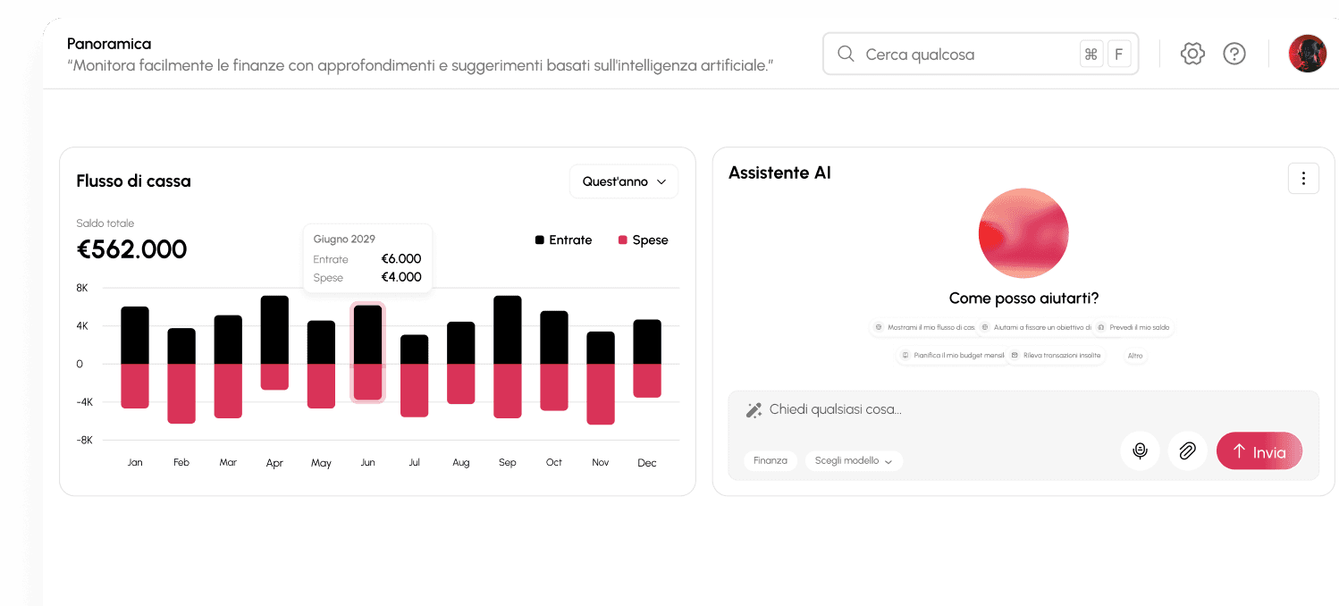Open the Scegli modello dropdown

coord(853,460)
